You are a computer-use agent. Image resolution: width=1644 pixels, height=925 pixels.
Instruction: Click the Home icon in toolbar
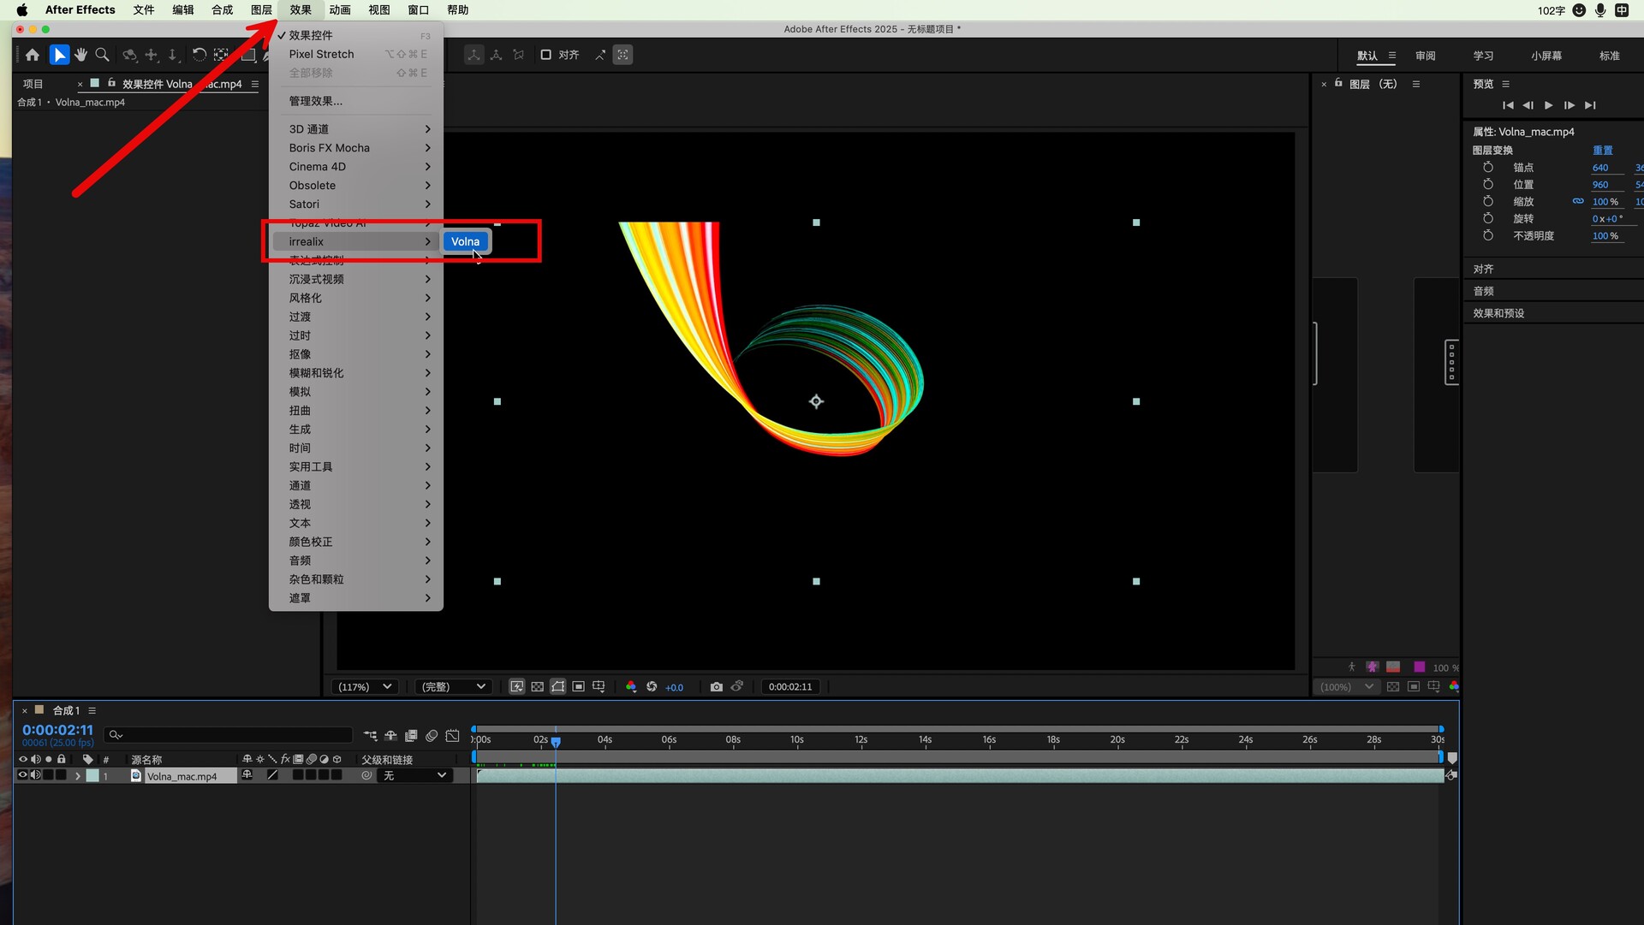[x=33, y=55]
